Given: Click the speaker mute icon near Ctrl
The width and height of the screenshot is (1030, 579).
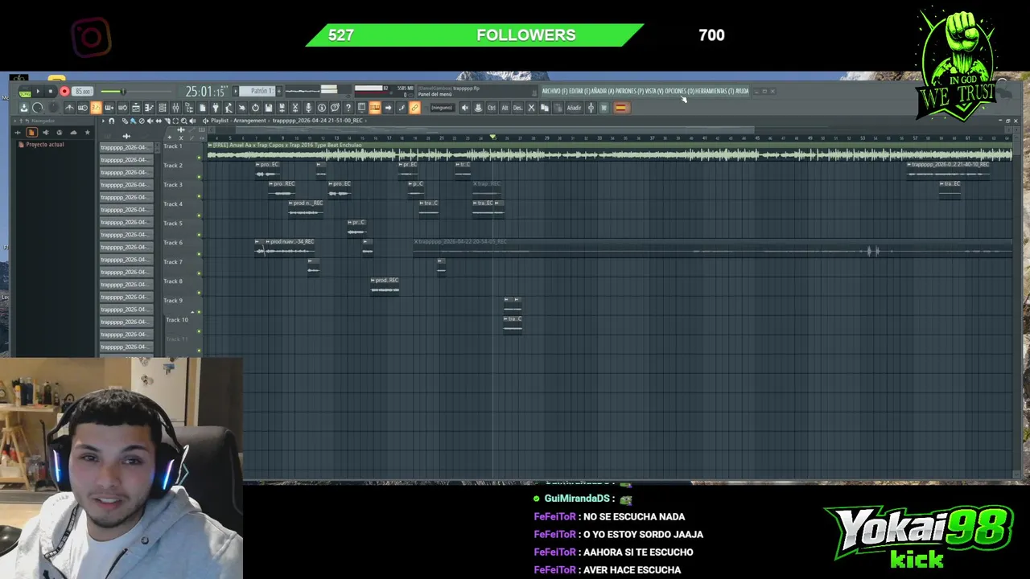Looking at the screenshot, I should [465, 108].
